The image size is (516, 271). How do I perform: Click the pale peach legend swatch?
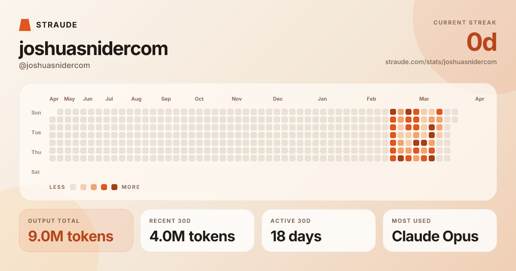83,187
